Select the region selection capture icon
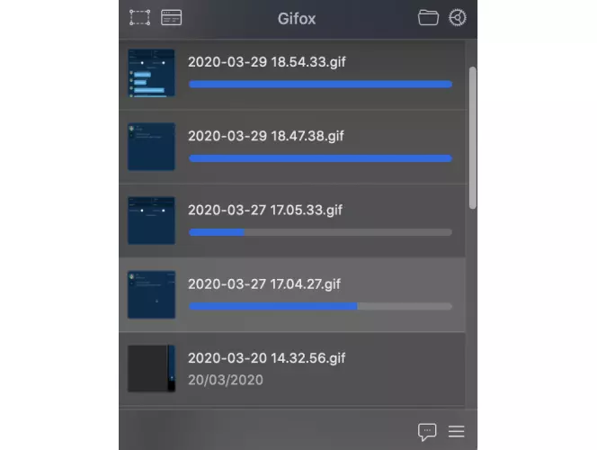The height and width of the screenshot is (450, 597). pyautogui.click(x=139, y=17)
